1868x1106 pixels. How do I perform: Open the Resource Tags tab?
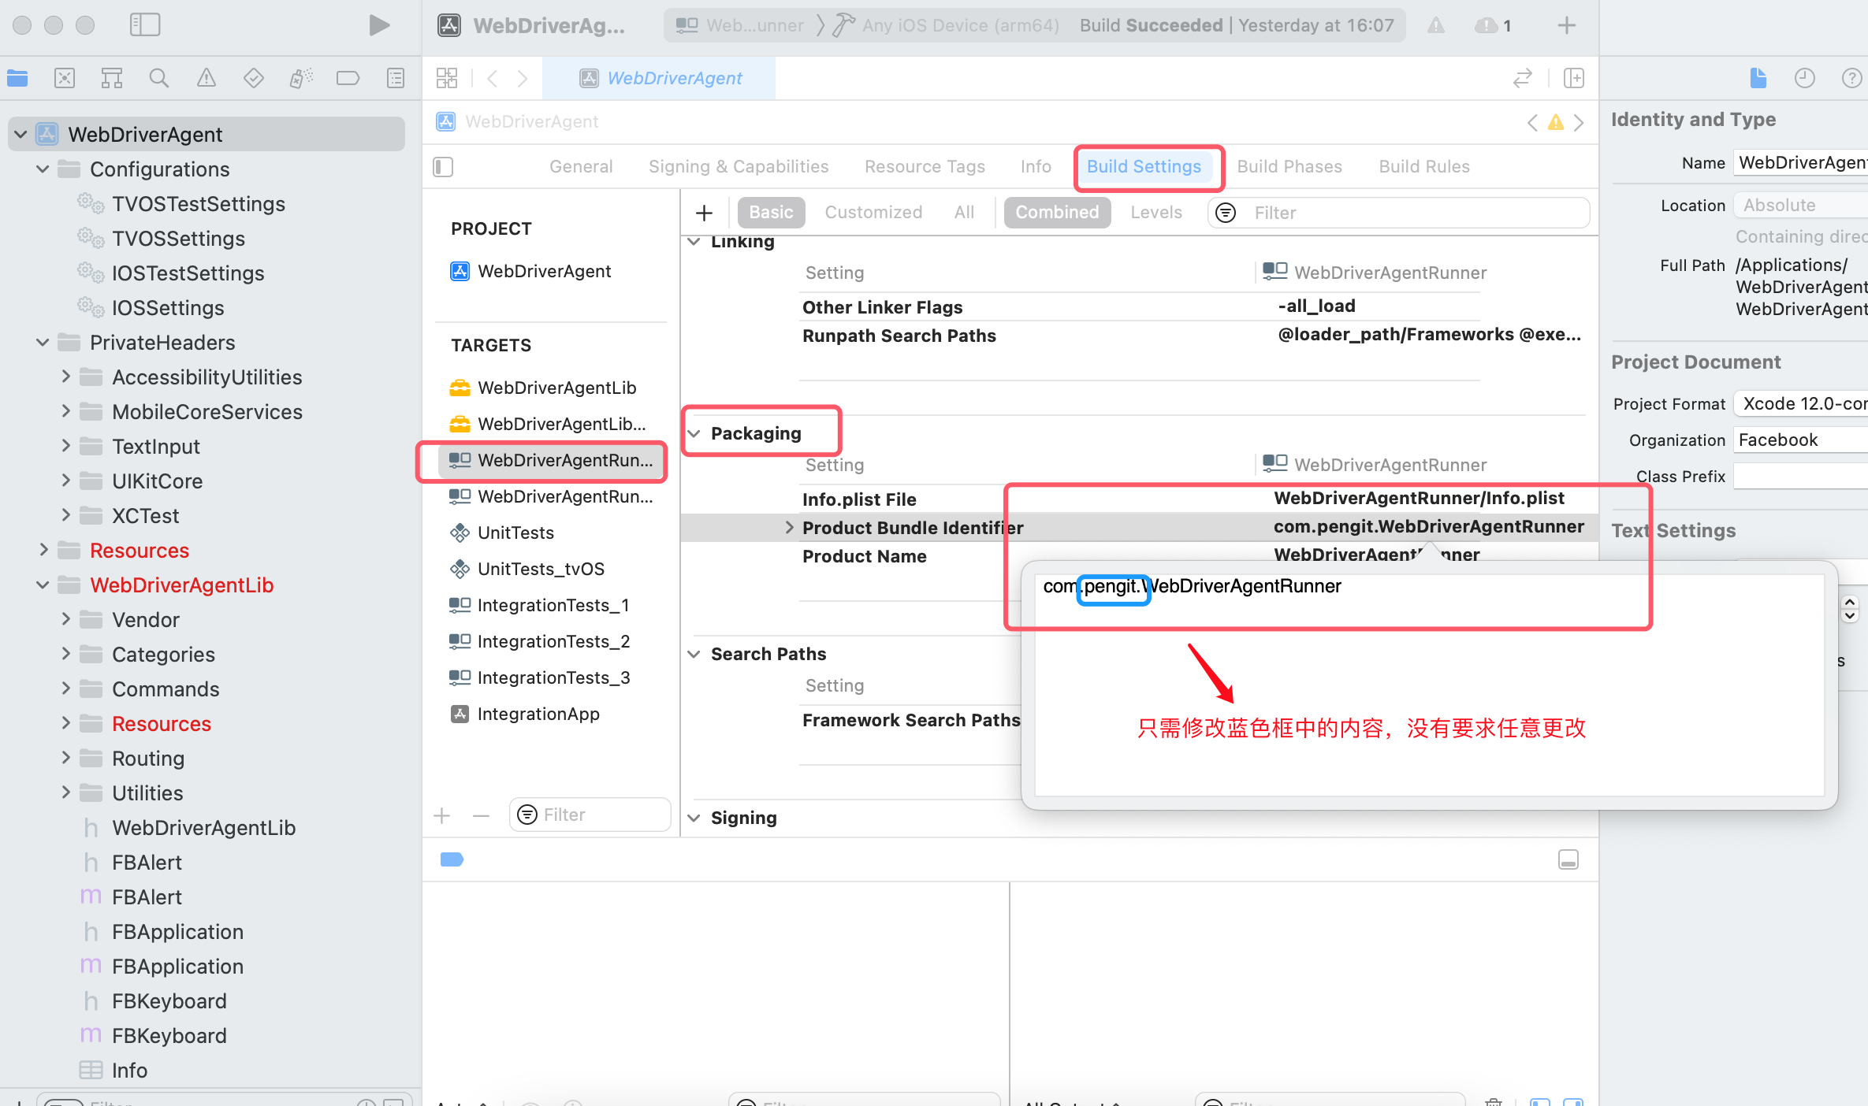point(925,167)
